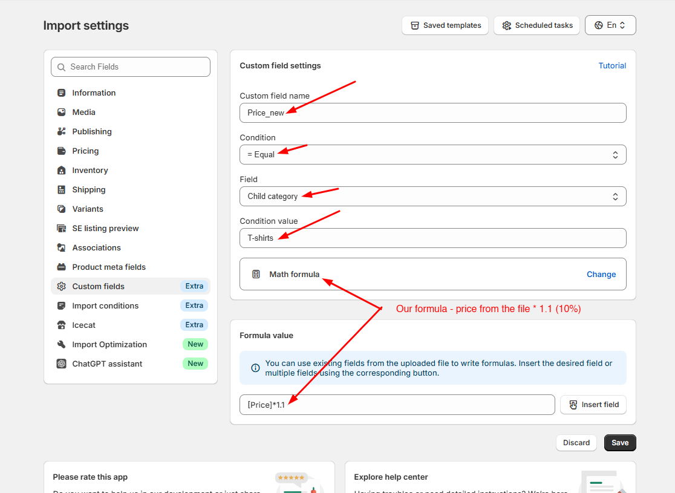This screenshot has width=675, height=493.
Task: Click the globe icon in language selector
Action: tap(598, 25)
